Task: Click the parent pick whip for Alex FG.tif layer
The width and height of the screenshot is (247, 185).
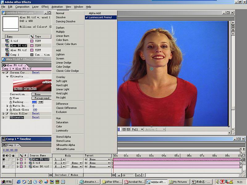Action: [86, 159]
